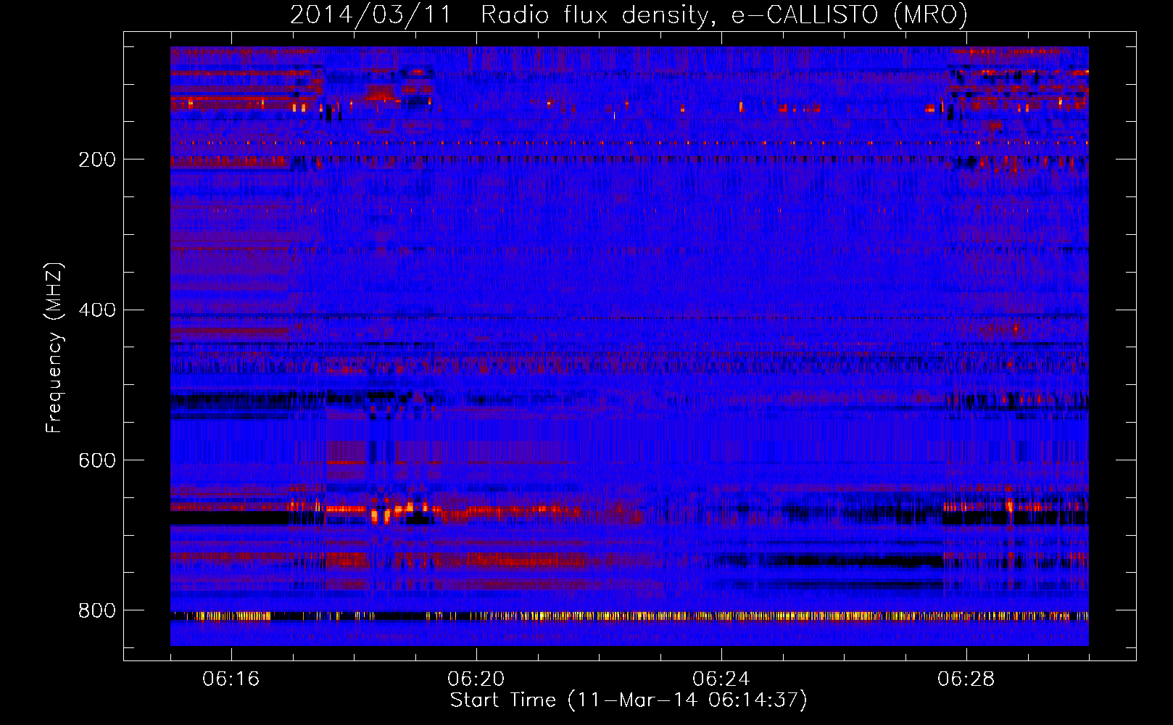Click the 06:16 time tick label
The height and width of the screenshot is (725, 1173).
click(x=231, y=679)
